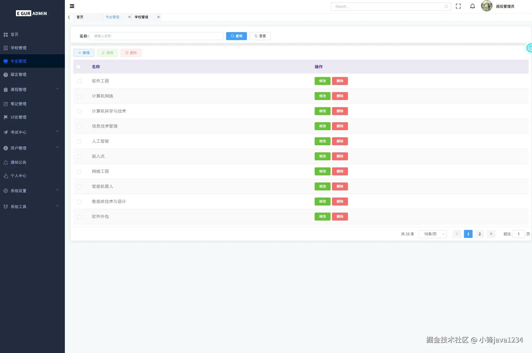Click the 笔记管理 edit icon
532x353 pixels.
(x=6, y=104)
